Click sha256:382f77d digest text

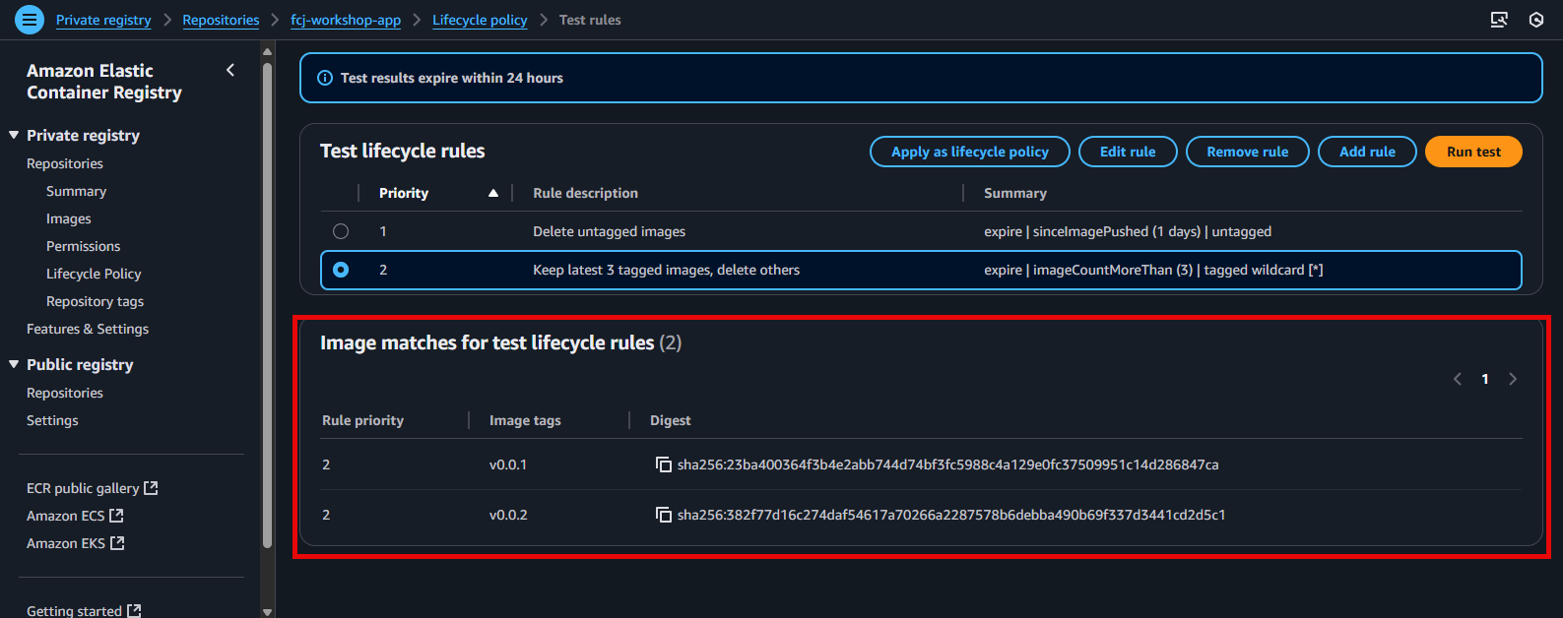click(x=951, y=515)
